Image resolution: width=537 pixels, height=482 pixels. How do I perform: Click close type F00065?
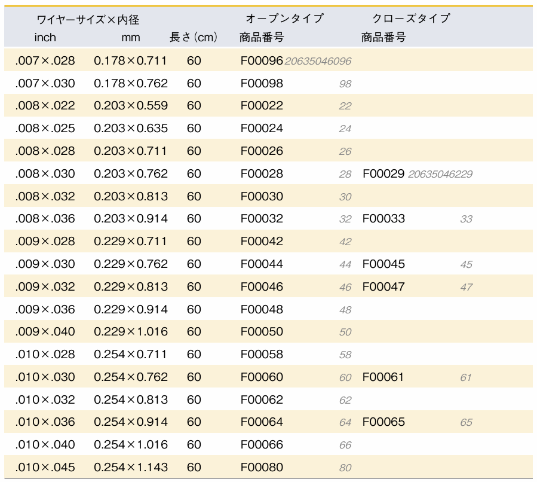tap(383, 422)
